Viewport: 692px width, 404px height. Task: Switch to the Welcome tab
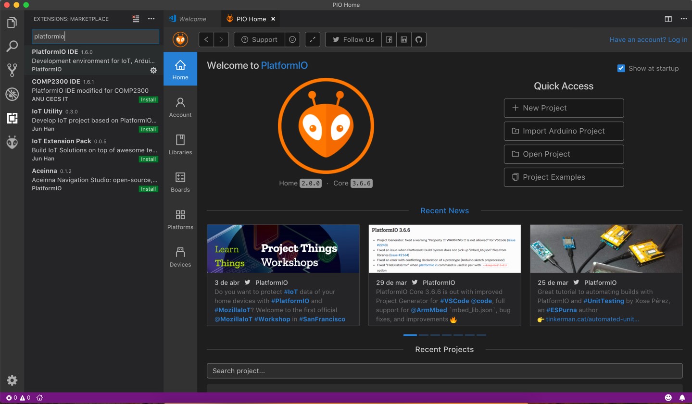coord(192,19)
